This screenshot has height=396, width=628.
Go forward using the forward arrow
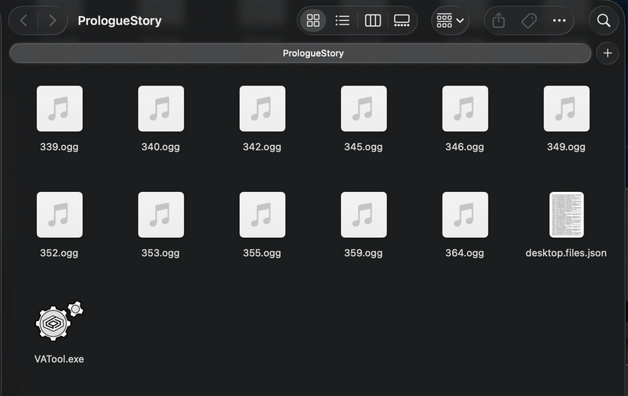click(52, 21)
